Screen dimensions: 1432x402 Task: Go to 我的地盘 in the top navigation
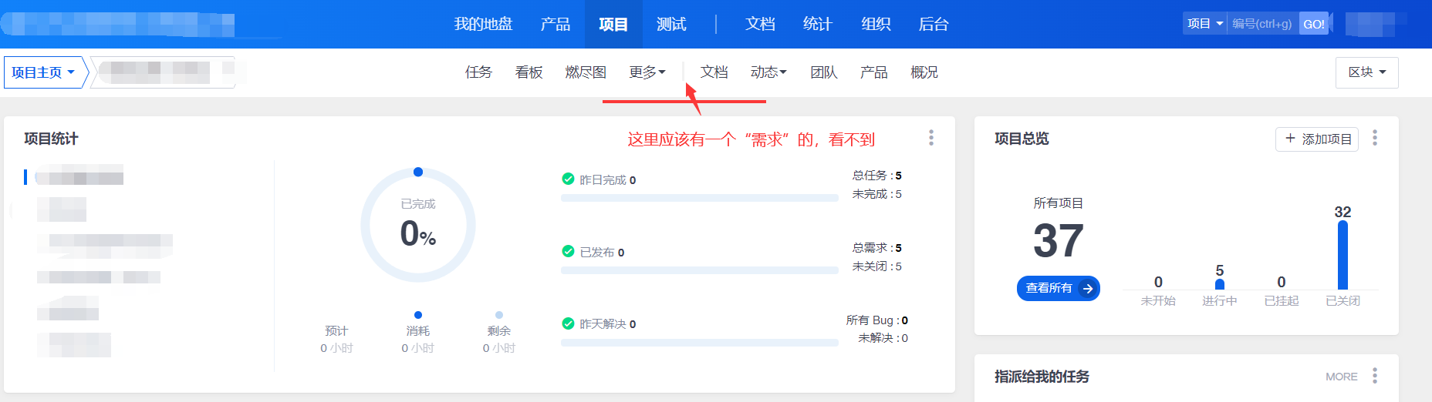[483, 24]
